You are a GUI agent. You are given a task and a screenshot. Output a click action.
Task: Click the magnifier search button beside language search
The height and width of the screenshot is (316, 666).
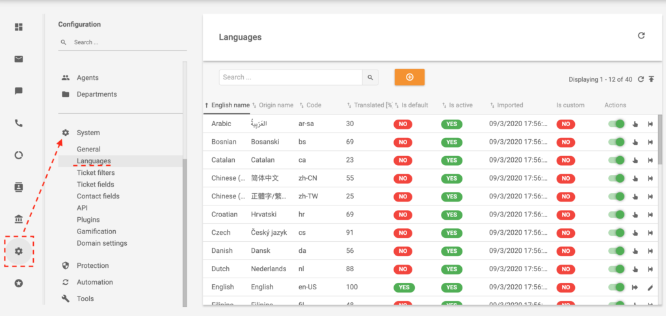370,77
